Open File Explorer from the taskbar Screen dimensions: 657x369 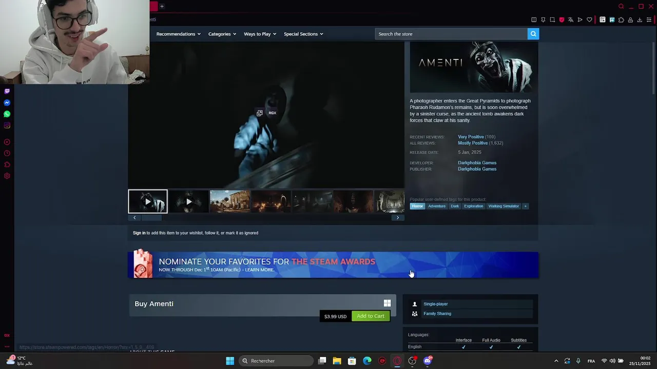coord(337,361)
